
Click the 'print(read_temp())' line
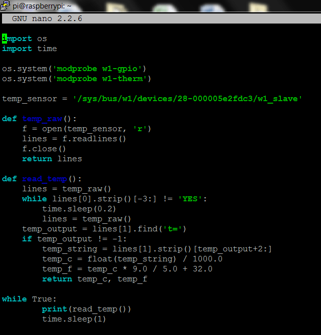tap(86, 309)
